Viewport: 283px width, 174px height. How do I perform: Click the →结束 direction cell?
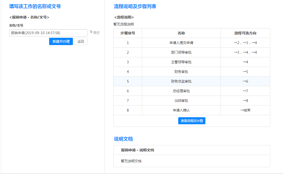245,110
